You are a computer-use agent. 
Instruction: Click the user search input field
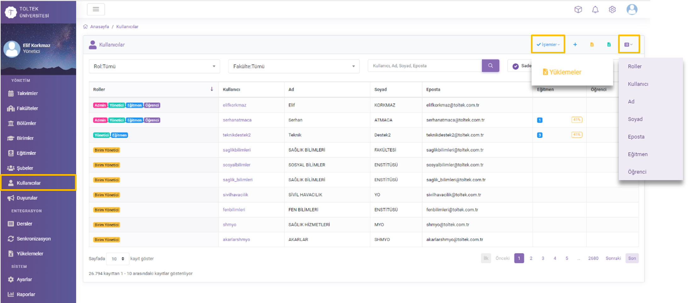[x=424, y=66]
